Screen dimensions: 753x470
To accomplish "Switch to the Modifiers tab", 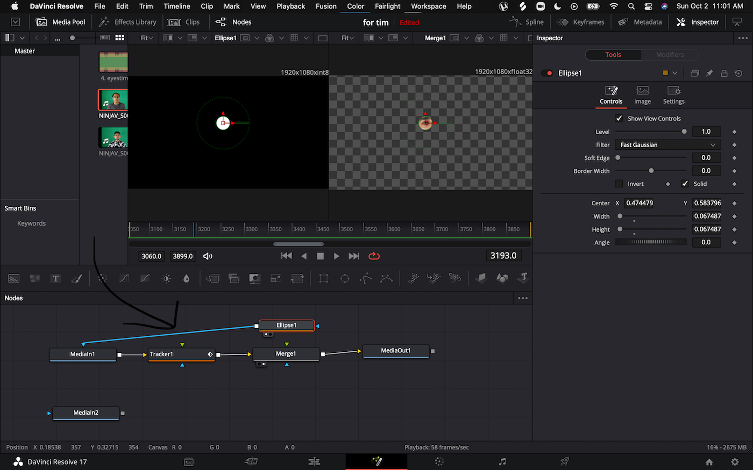I will click(670, 55).
